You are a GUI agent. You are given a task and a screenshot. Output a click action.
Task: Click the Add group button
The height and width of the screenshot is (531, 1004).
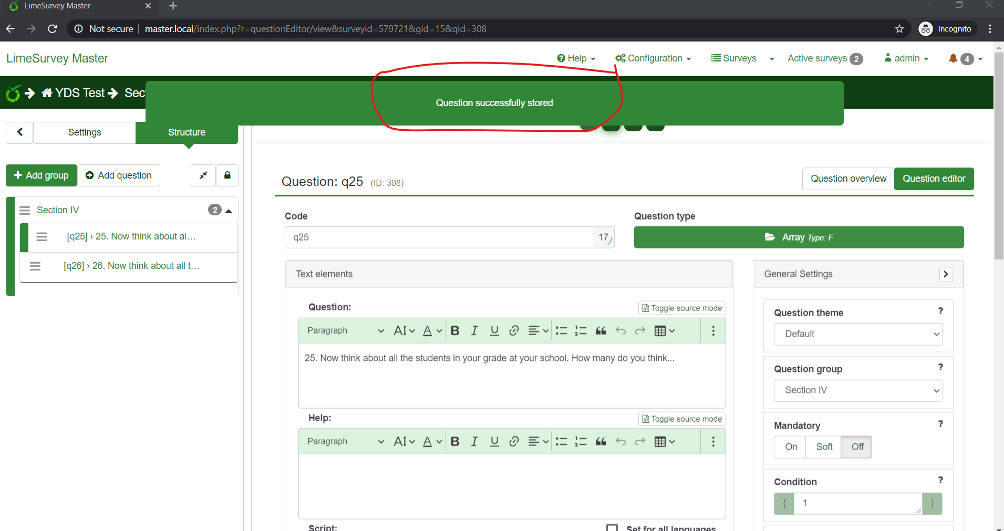(42, 175)
